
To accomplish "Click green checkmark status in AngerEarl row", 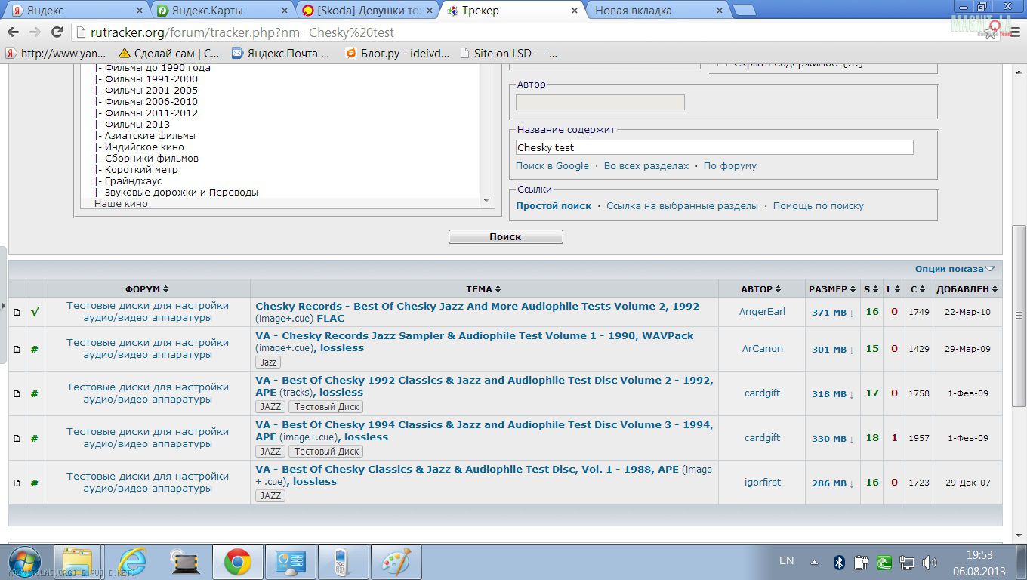I will tap(35, 312).
